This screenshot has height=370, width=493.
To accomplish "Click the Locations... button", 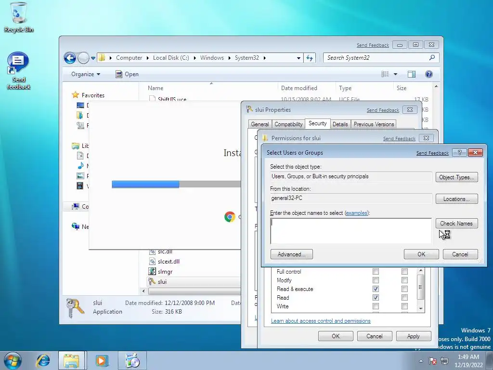I will coord(456,199).
